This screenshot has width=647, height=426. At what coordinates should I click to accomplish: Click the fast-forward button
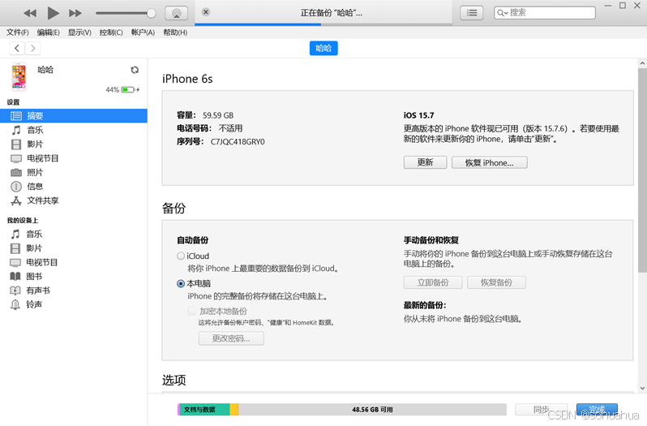75,13
